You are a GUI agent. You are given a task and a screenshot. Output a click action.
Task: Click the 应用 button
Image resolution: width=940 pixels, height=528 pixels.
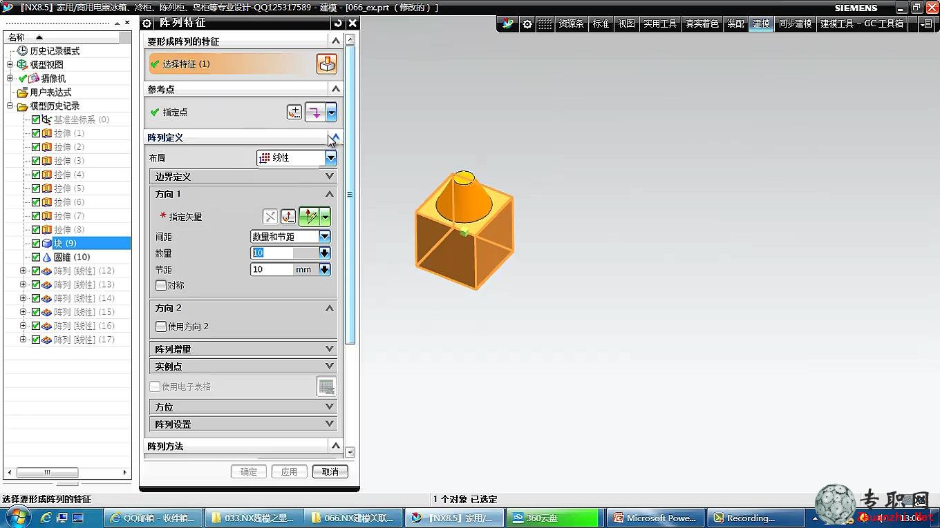pos(289,472)
